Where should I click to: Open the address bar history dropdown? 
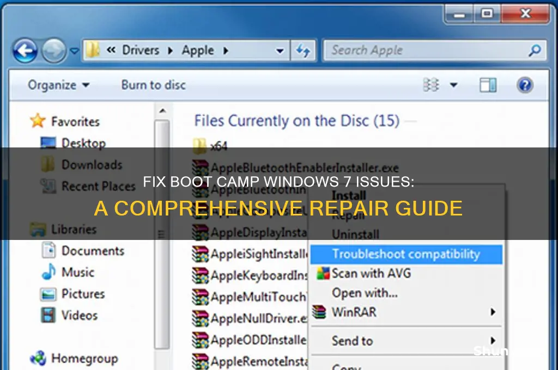coord(280,51)
